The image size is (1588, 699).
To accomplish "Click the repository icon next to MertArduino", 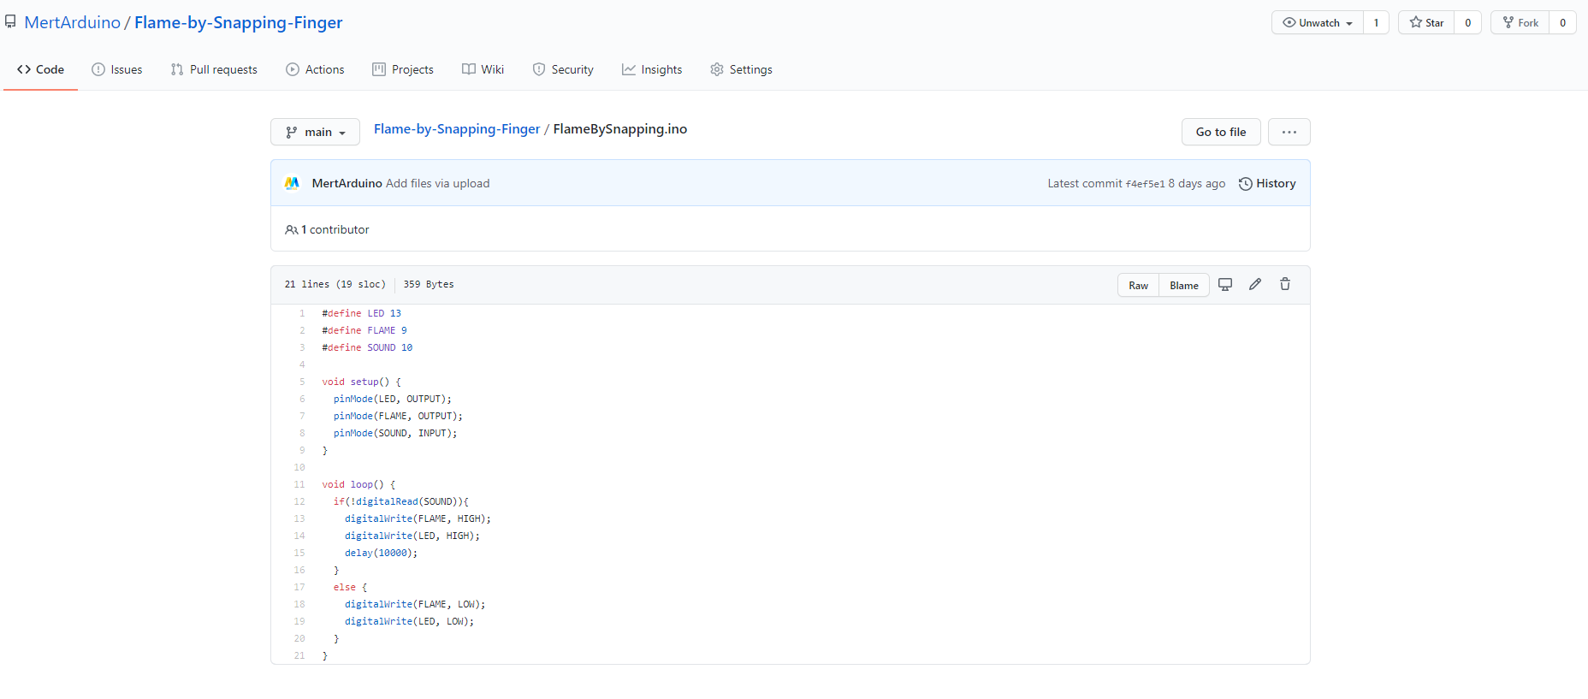I will click(x=10, y=22).
